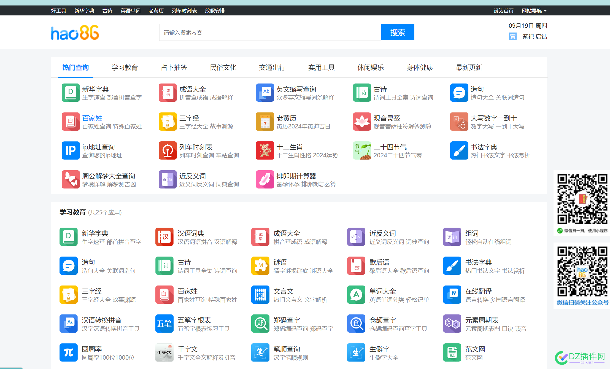Click the 在线翻译 icon
The image size is (610, 369).
coord(452,295)
